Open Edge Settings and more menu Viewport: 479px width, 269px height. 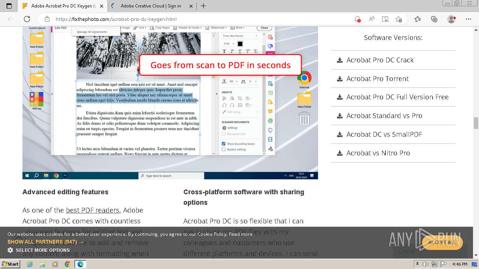point(469,19)
